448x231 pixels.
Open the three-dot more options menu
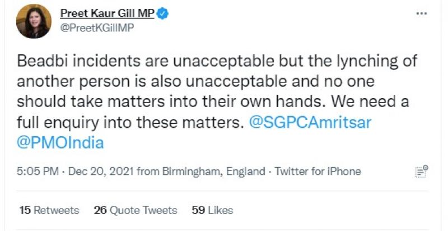coord(421,14)
